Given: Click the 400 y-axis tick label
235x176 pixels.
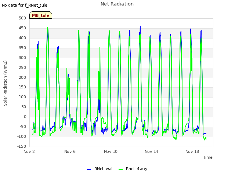Looking at the screenshot, I should click(22, 38).
